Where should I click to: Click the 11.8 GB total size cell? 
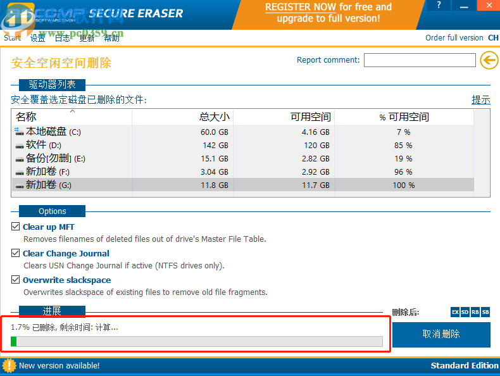215,185
